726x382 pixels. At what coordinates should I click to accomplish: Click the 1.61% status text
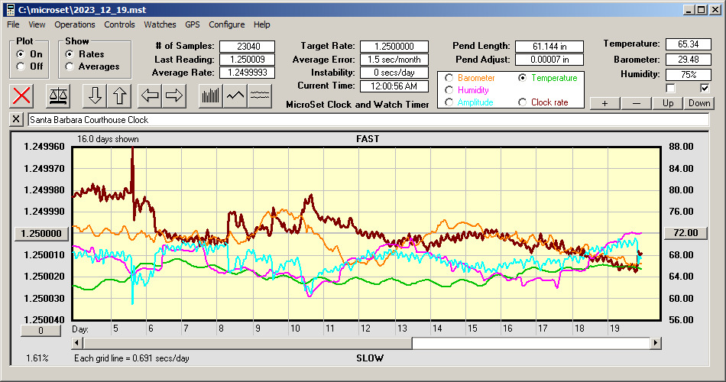coord(37,358)
